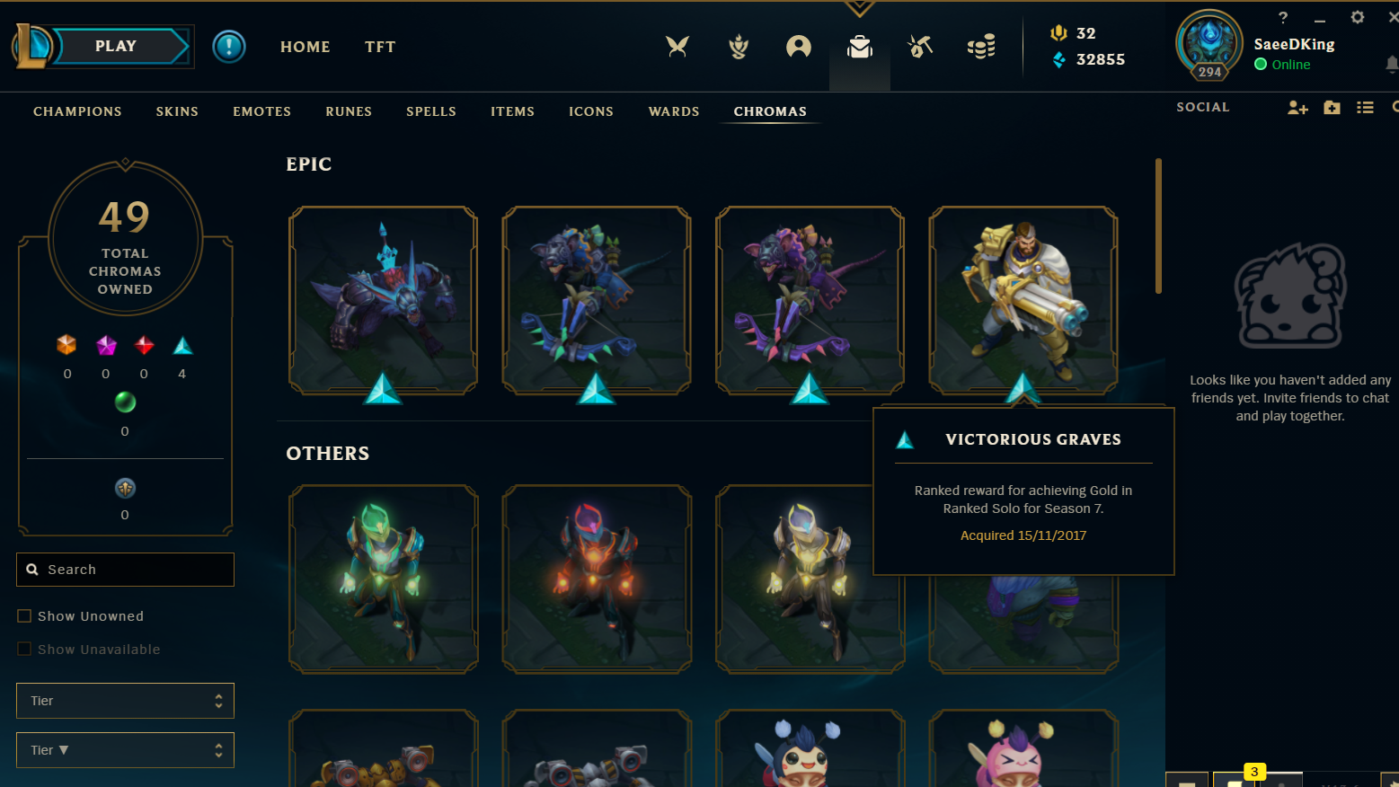Switch to the Skins tab
Screen dimensions: 1399x787
point(177,111)
